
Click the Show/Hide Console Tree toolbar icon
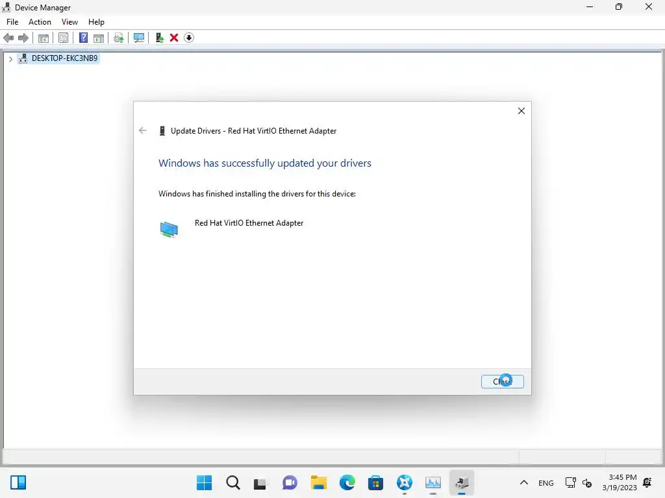[44, 38]
